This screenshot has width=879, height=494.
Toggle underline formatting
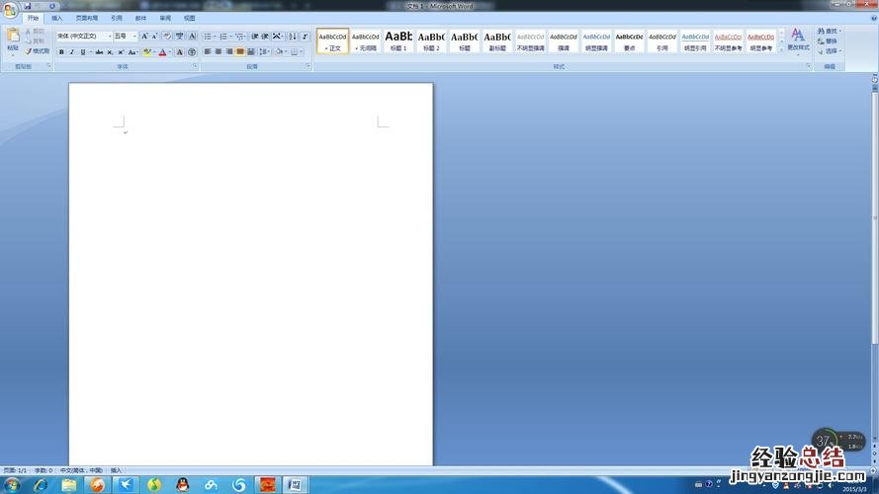coord(83,52)
